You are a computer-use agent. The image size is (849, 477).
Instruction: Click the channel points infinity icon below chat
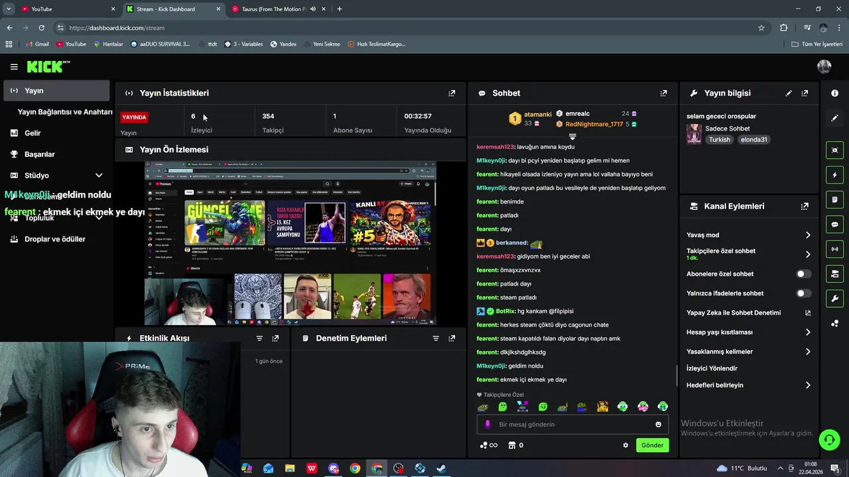click(489, 445)
